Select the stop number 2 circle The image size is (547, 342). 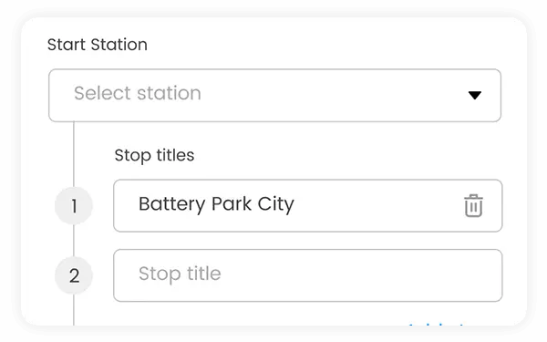74,275
